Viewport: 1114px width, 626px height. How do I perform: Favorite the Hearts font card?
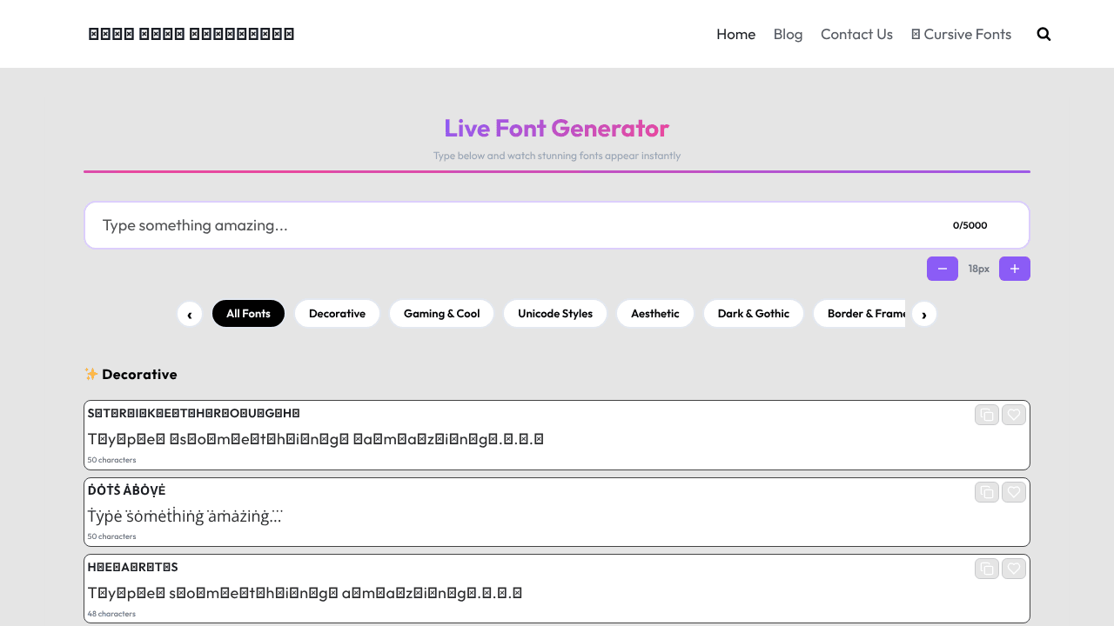(1014, 569)
